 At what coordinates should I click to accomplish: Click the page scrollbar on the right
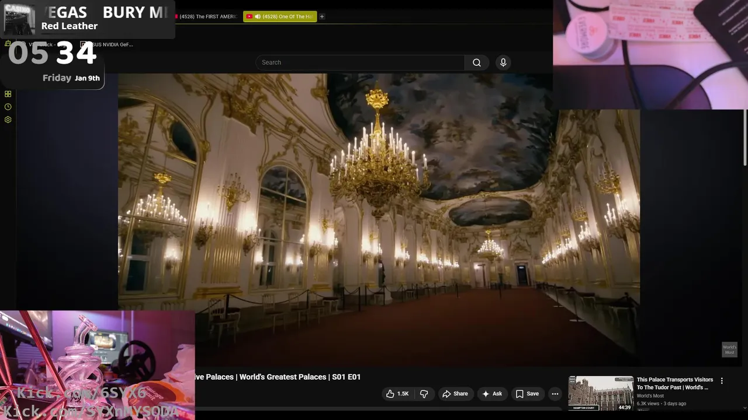pyautogui.click(x=745, y=137)
